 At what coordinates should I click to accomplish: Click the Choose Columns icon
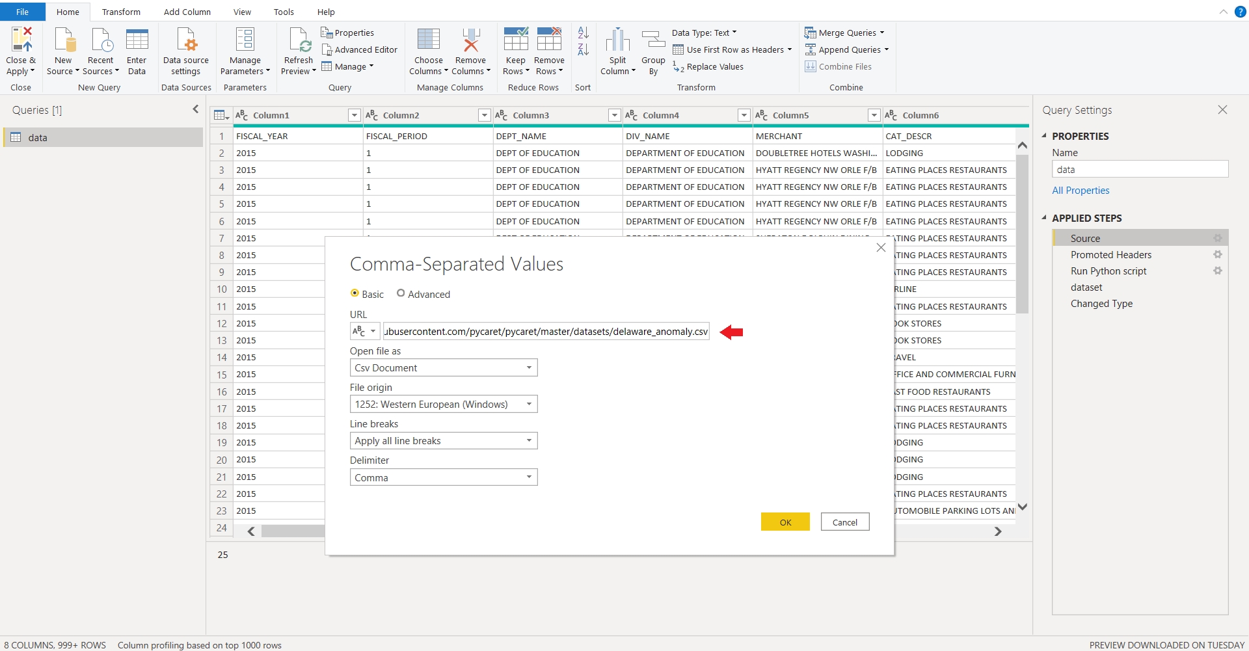point(428,40)
